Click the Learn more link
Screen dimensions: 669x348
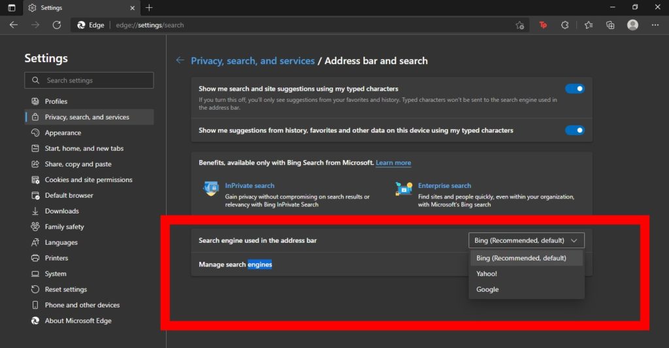tap(393, 163)
